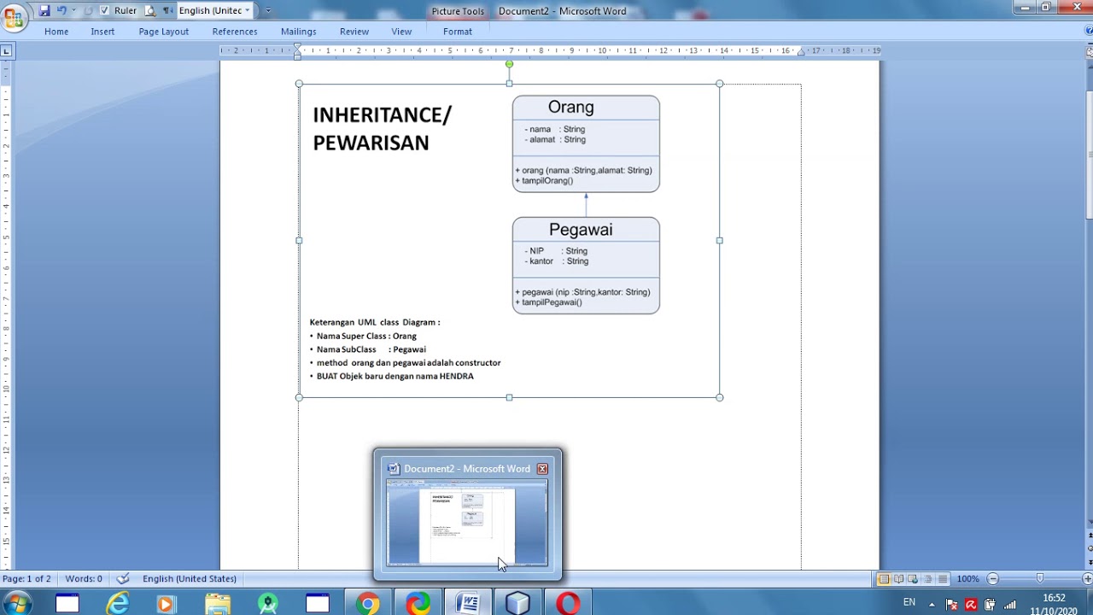Click English (United States) in status bar
The width and height of the screenshot is (1093, 615).
pyautogui.click(x=190, y=578)
